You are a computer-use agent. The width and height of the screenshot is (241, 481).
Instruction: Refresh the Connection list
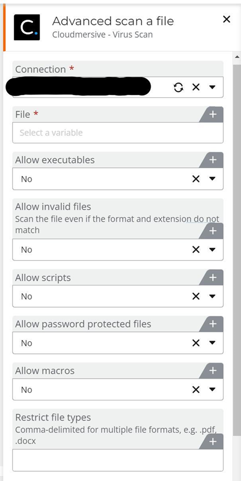coord(178,87)
